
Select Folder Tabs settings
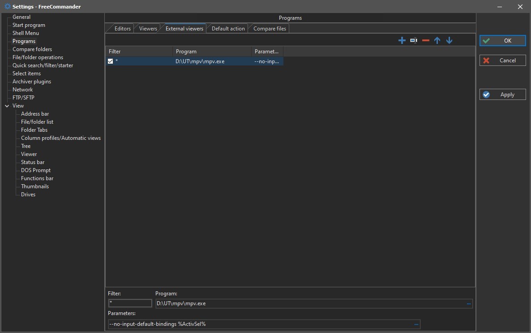click(x=34, y=130)
